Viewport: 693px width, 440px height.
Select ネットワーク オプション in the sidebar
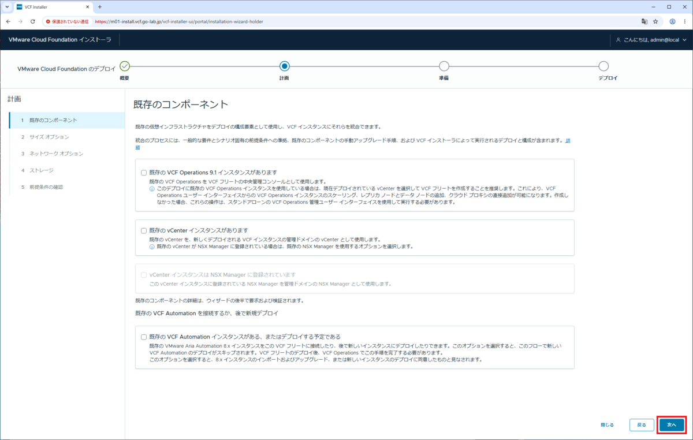click(67, 154)
